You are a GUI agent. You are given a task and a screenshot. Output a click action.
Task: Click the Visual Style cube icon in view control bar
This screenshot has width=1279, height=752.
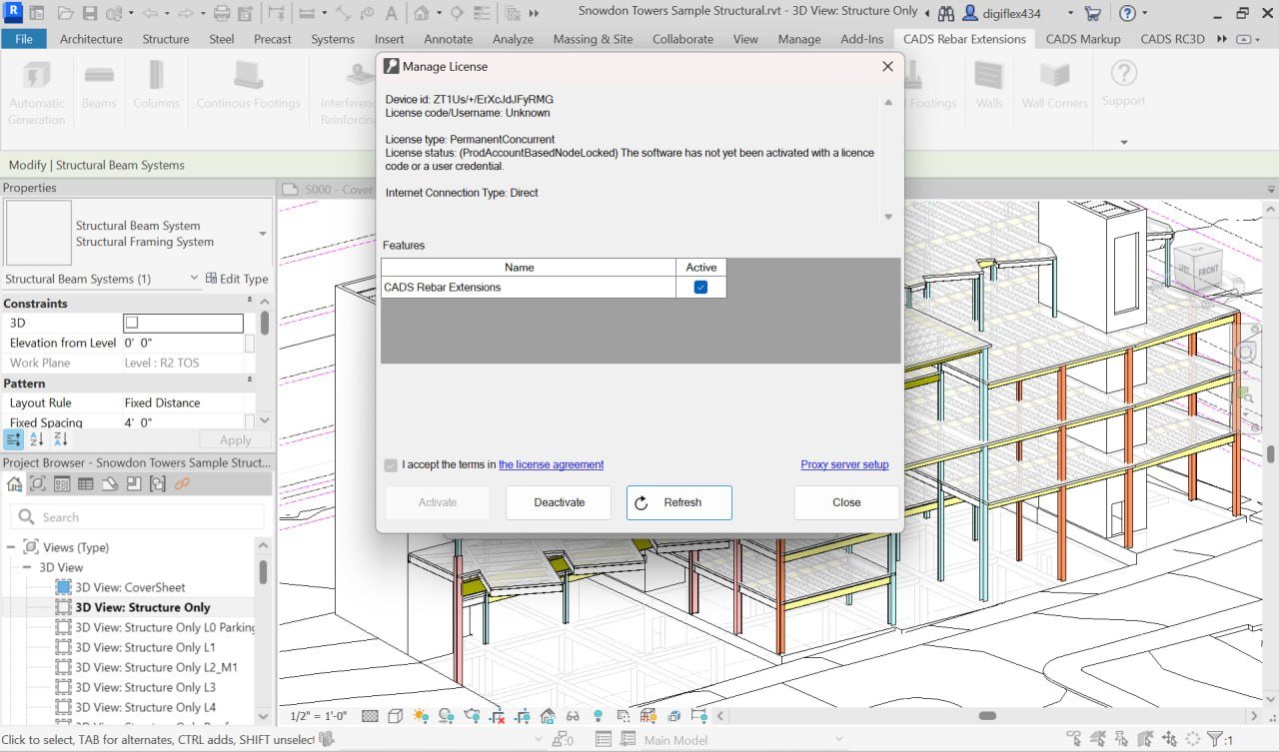(395, 716)
